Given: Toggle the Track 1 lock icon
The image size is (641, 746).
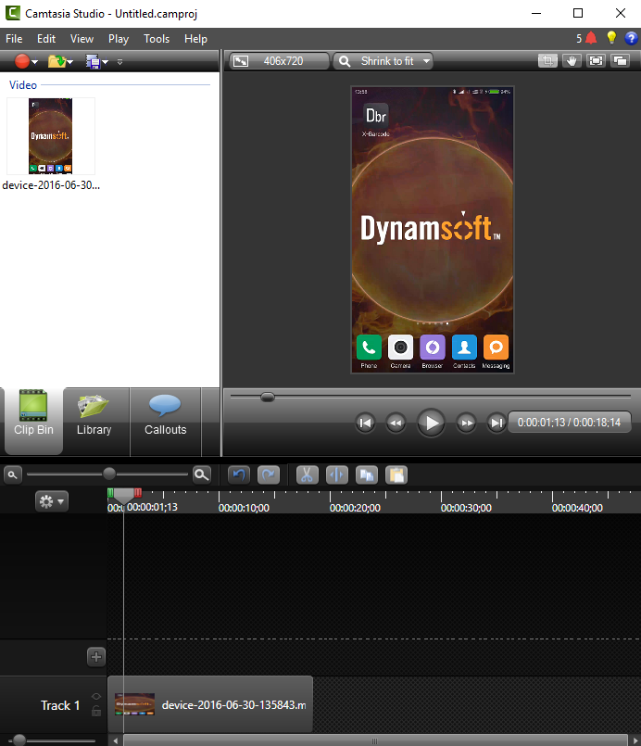Looking at the screenshot, I should point(96,711).
